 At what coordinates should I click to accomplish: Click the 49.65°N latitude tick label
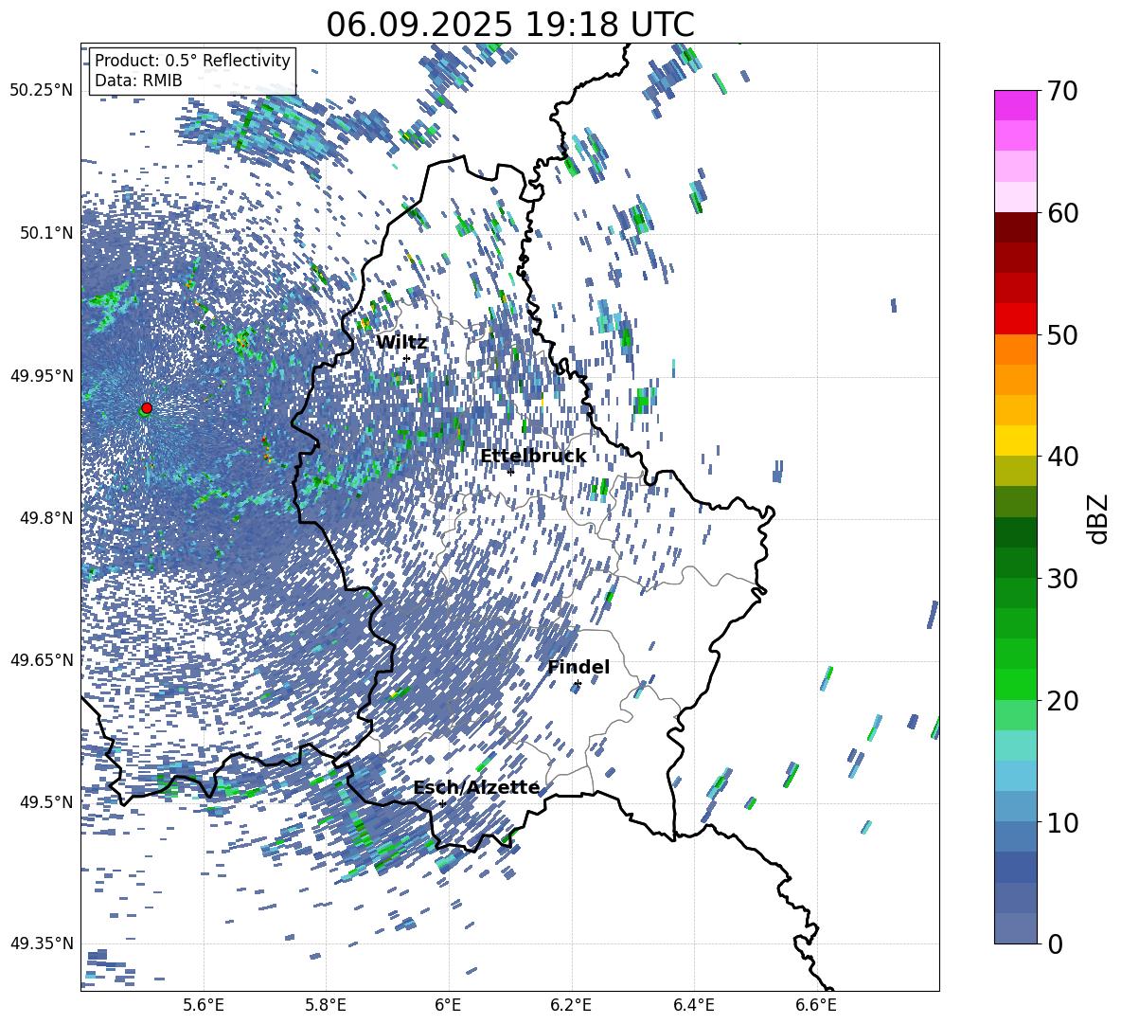pyautogui.click(x=42, y=659)
